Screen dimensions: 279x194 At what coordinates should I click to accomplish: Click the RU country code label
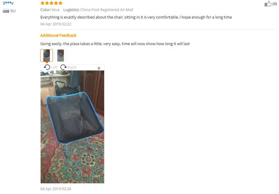[13, 11]
